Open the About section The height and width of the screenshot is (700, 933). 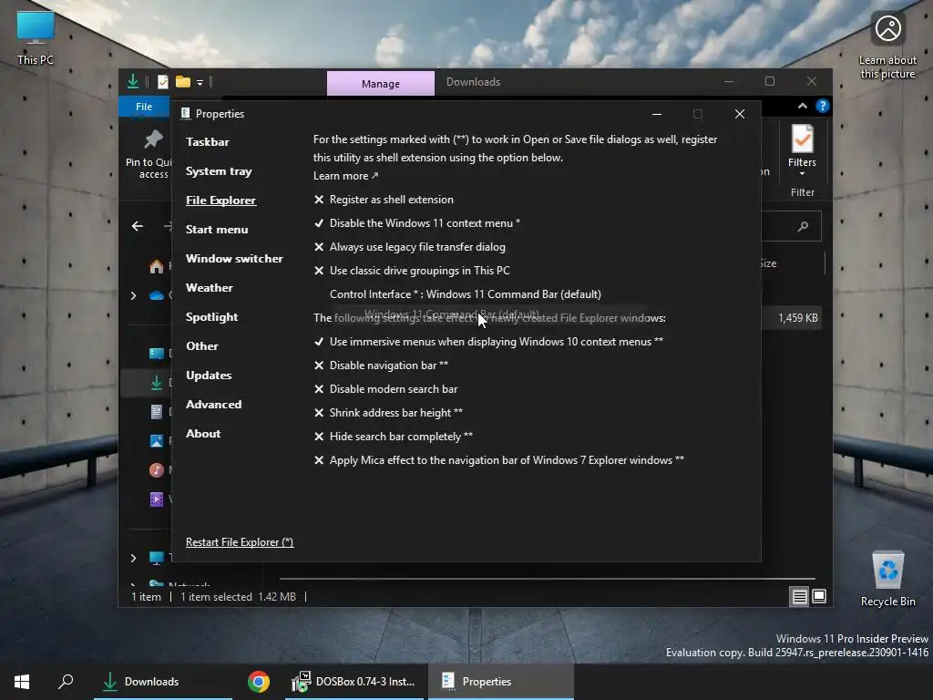pyautogui.click(x=203, y=433)
